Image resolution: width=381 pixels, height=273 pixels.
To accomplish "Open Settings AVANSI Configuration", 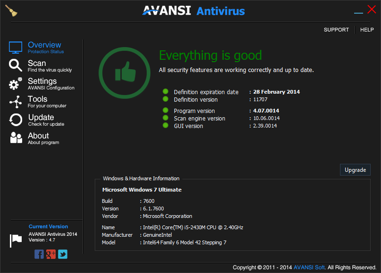I will click(x=51, y=84).
